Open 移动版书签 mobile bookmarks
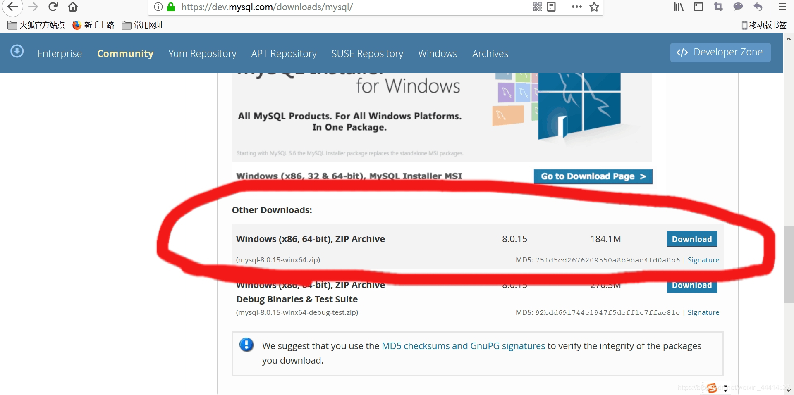Image resolution: width=794 pixels, height=395 pixels. 764,25
